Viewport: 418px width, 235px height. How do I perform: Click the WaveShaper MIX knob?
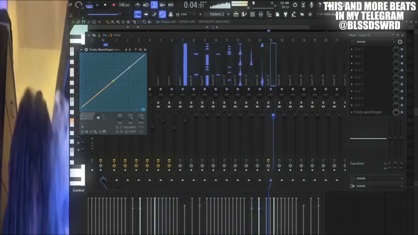[x=130, y=117]
